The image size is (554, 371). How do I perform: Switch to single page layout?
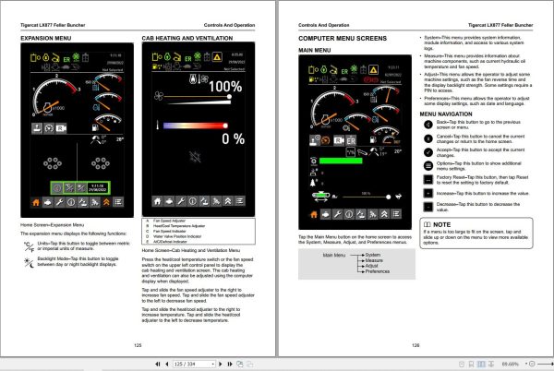pyautogui.click(x=462, y=364)
